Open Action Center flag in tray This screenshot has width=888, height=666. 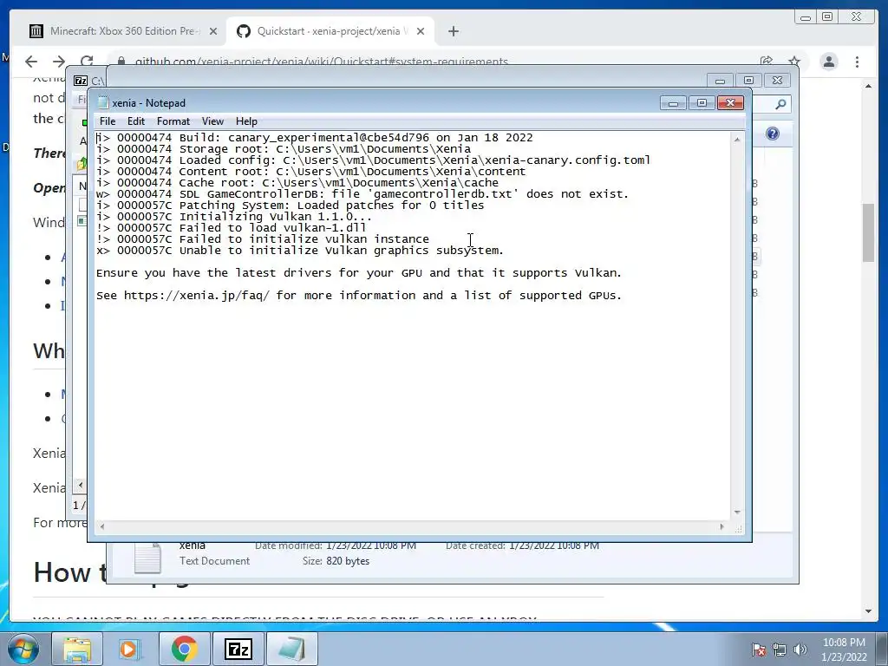click(x=758, y=650)
